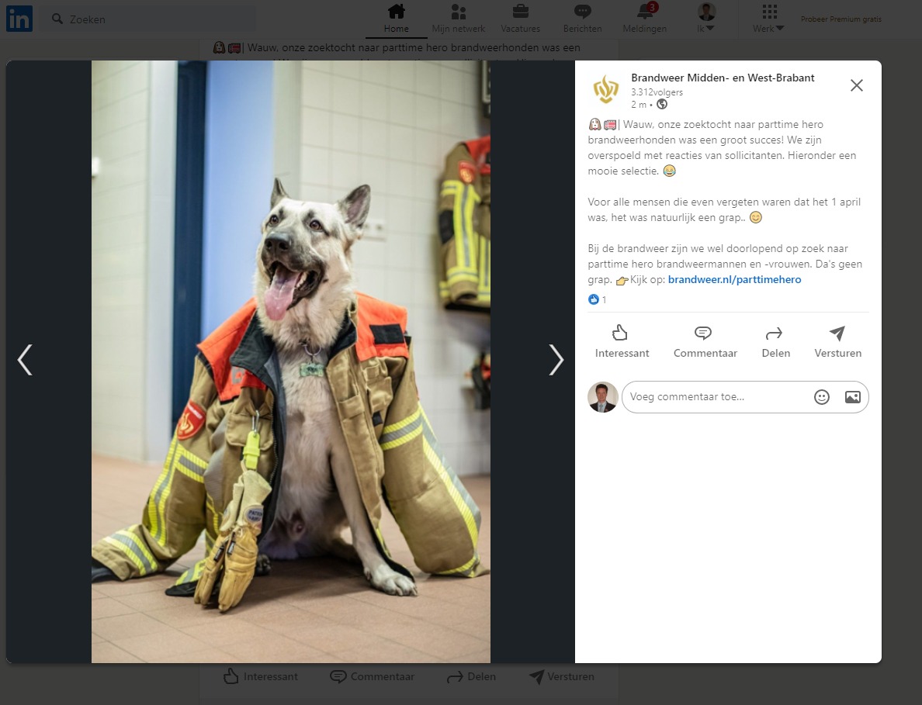Expand the Ik profile dropdown

click(706, 19)
